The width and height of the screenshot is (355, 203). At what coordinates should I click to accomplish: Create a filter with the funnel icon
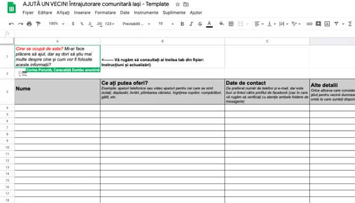click(336, 24)
